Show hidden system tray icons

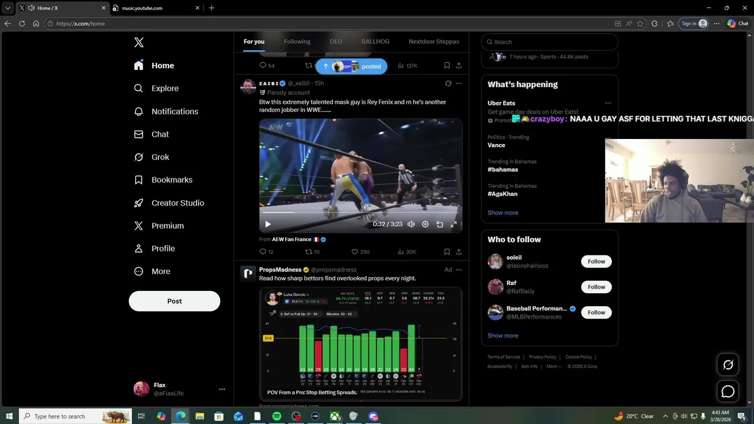coord(666,416)
